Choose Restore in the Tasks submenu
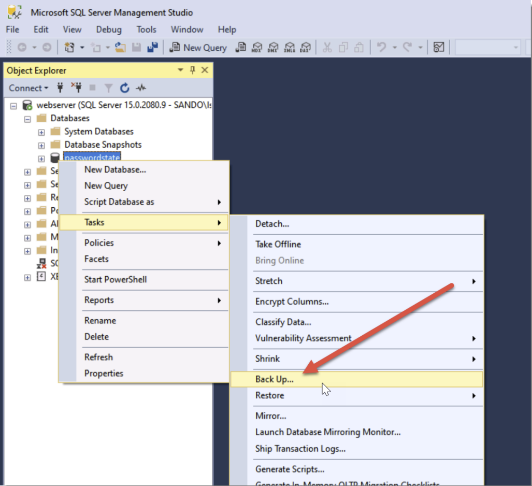532x486 pixels. 356,395
